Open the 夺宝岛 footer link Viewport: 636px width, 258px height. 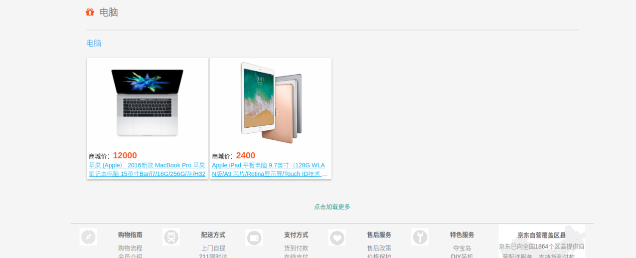coord(462,248)
